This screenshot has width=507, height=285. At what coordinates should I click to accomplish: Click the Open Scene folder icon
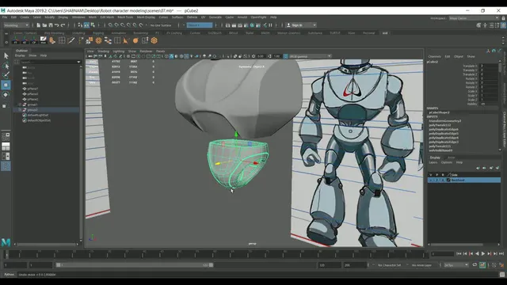(x=44, y=25)
